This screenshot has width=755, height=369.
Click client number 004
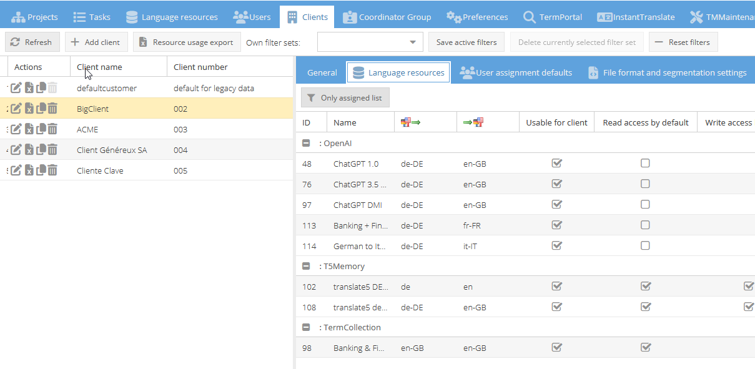pyautogui.click(x=180, y=150)
